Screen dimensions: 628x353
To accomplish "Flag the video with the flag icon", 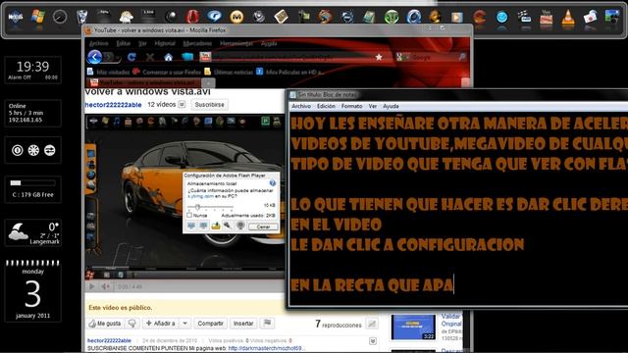I will click(268, 323).
